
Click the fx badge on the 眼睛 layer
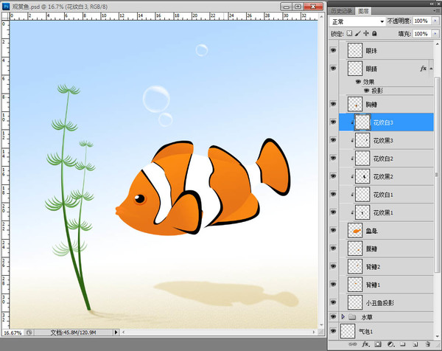(x=423, y=69)
